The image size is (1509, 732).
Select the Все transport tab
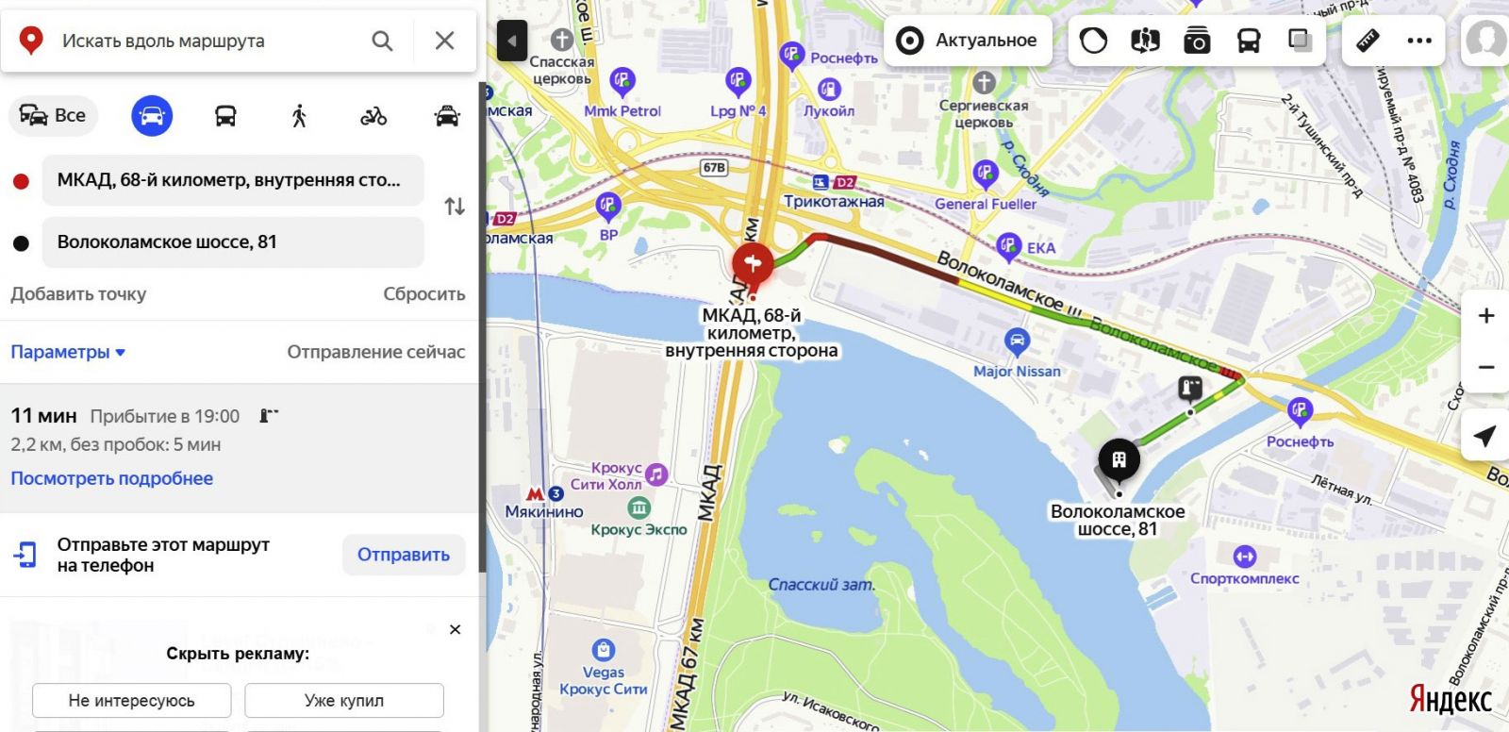click(x=54, y=116)
